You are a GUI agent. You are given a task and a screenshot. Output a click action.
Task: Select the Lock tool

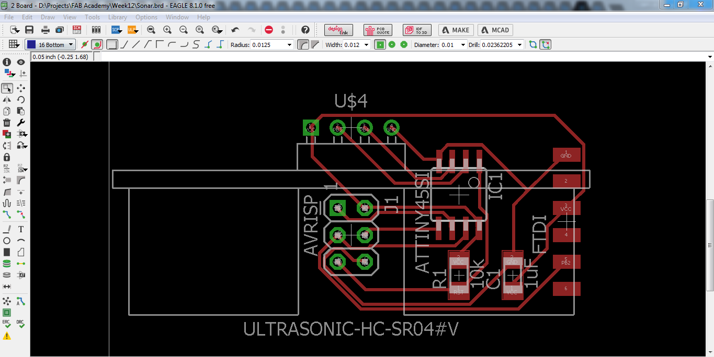pos(7,157)
